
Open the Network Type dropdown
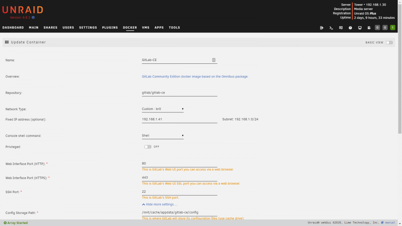(x=162, y=109)
